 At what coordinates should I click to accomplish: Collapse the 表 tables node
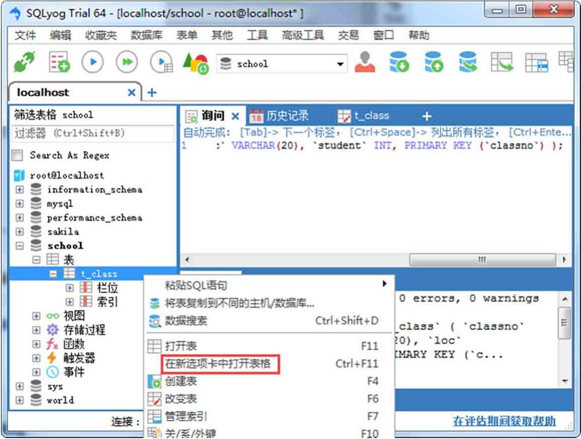click(x=36, y=260)
